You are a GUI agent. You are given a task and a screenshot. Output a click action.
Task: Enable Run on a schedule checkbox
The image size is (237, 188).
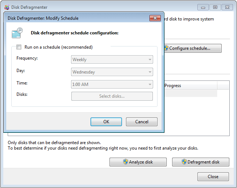tap(19, 47)
